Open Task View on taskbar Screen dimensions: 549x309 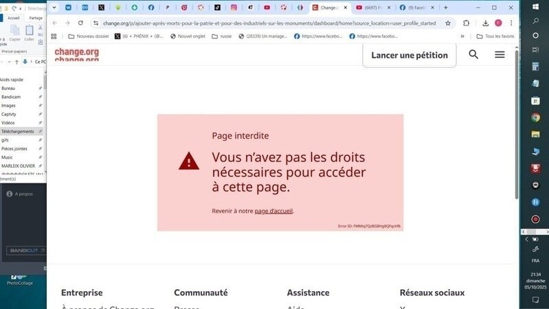click(x=535, y=49)
